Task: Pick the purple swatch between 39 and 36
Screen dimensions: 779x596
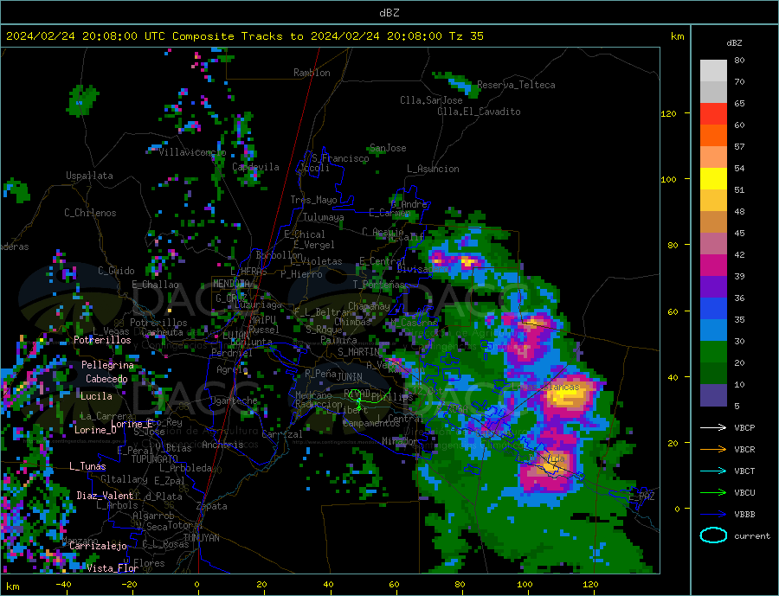Action: tap(713, 287)
